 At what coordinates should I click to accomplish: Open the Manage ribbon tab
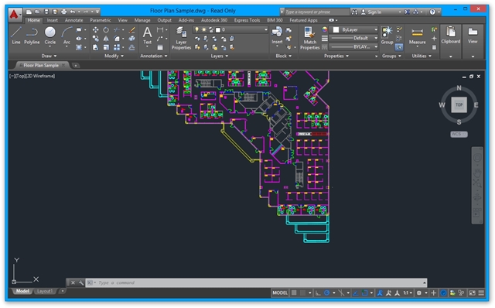142,20
